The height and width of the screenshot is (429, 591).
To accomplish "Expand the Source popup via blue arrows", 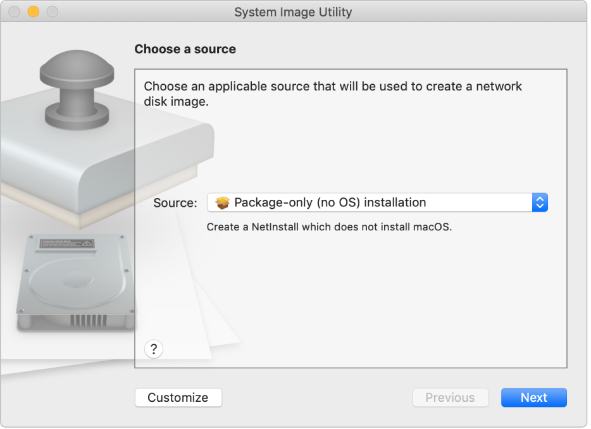I will pyautogui.click(x=540, y=202).
